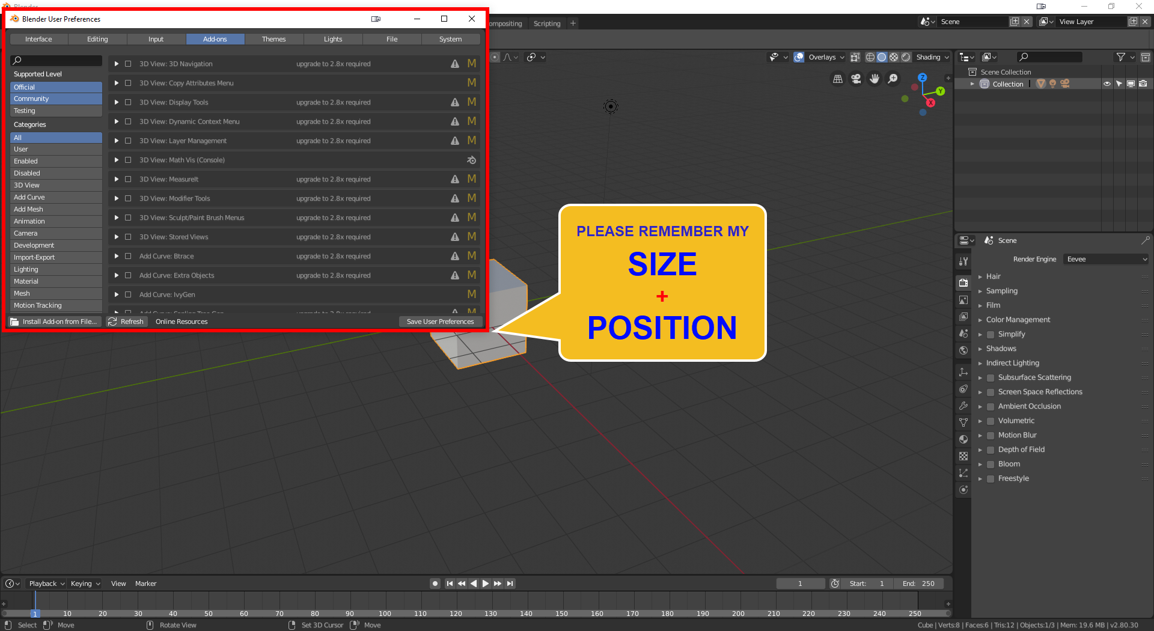Open the Tool settings tab in Properties

[x=963, y=261]
